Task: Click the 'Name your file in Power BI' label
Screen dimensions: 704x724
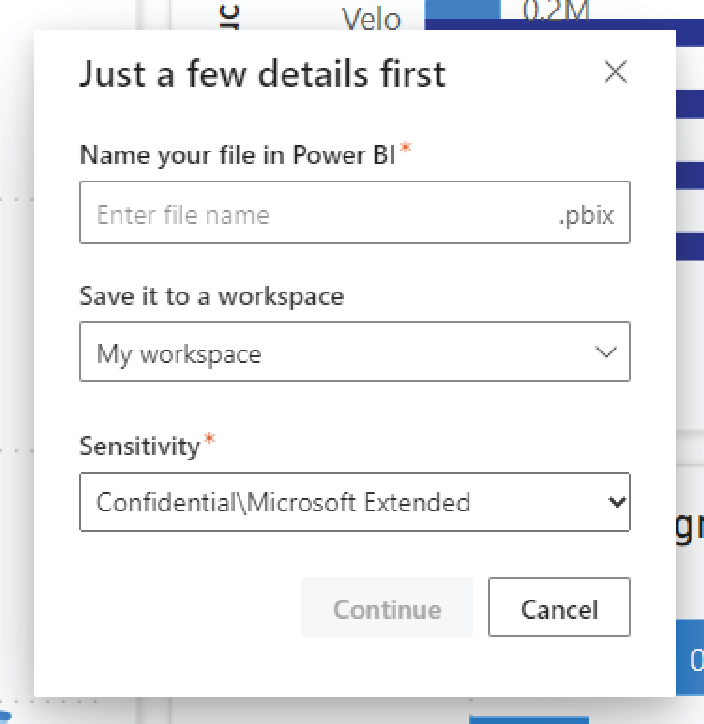Action: [237, 154]
